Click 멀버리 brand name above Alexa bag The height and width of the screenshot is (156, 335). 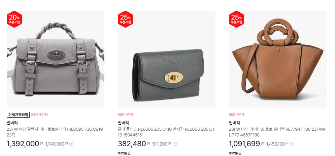click(12, 123)
